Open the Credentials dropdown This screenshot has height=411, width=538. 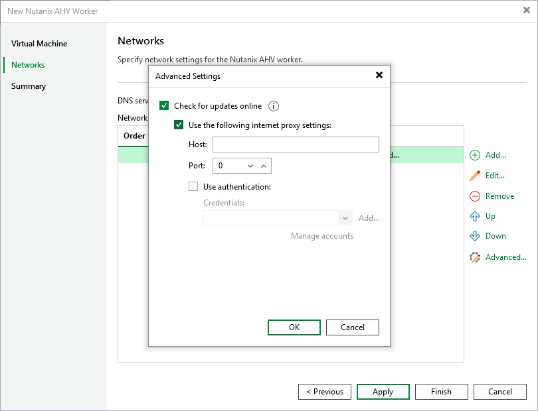pos(345,217)
